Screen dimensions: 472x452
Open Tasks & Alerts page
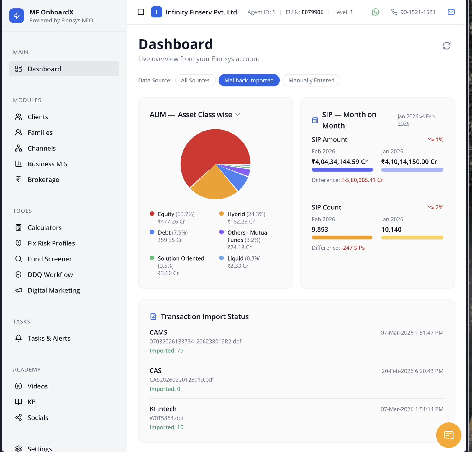pyautogui.click(x=49, y=338)
